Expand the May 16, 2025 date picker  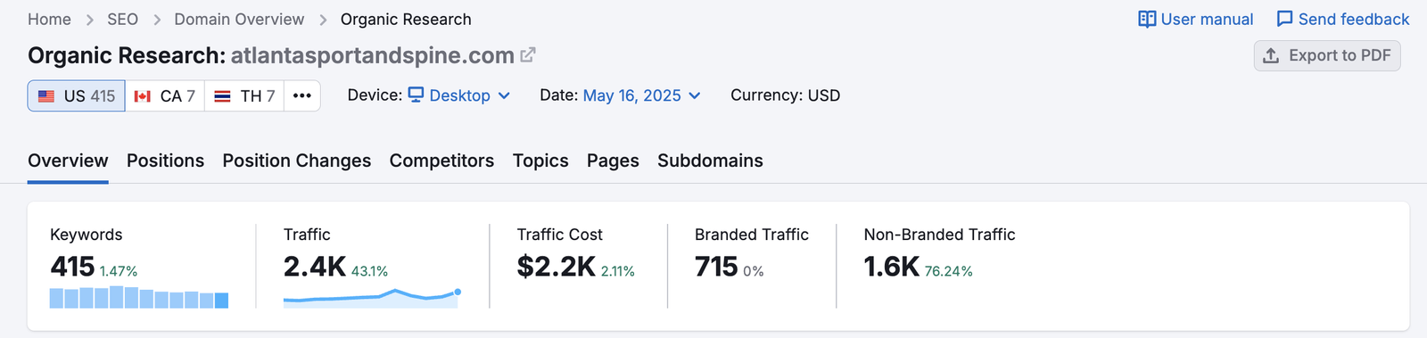pos(641,95)
